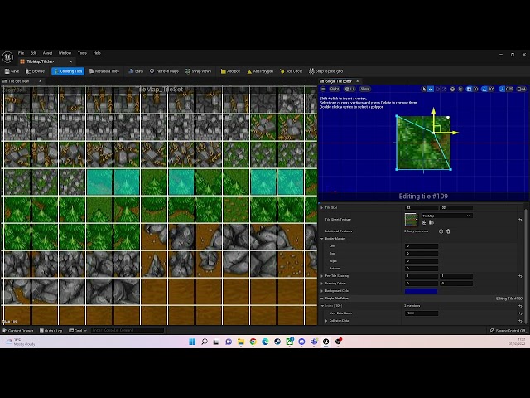
Task: Use selected asset for Tile Sheet Texture
Action: coord(424,223)
